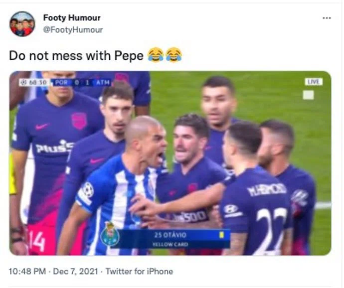The image size is (344, 288).
Task: Click the Champions League badge on Pepe's sleeve
Action: [x=88, y=189]
